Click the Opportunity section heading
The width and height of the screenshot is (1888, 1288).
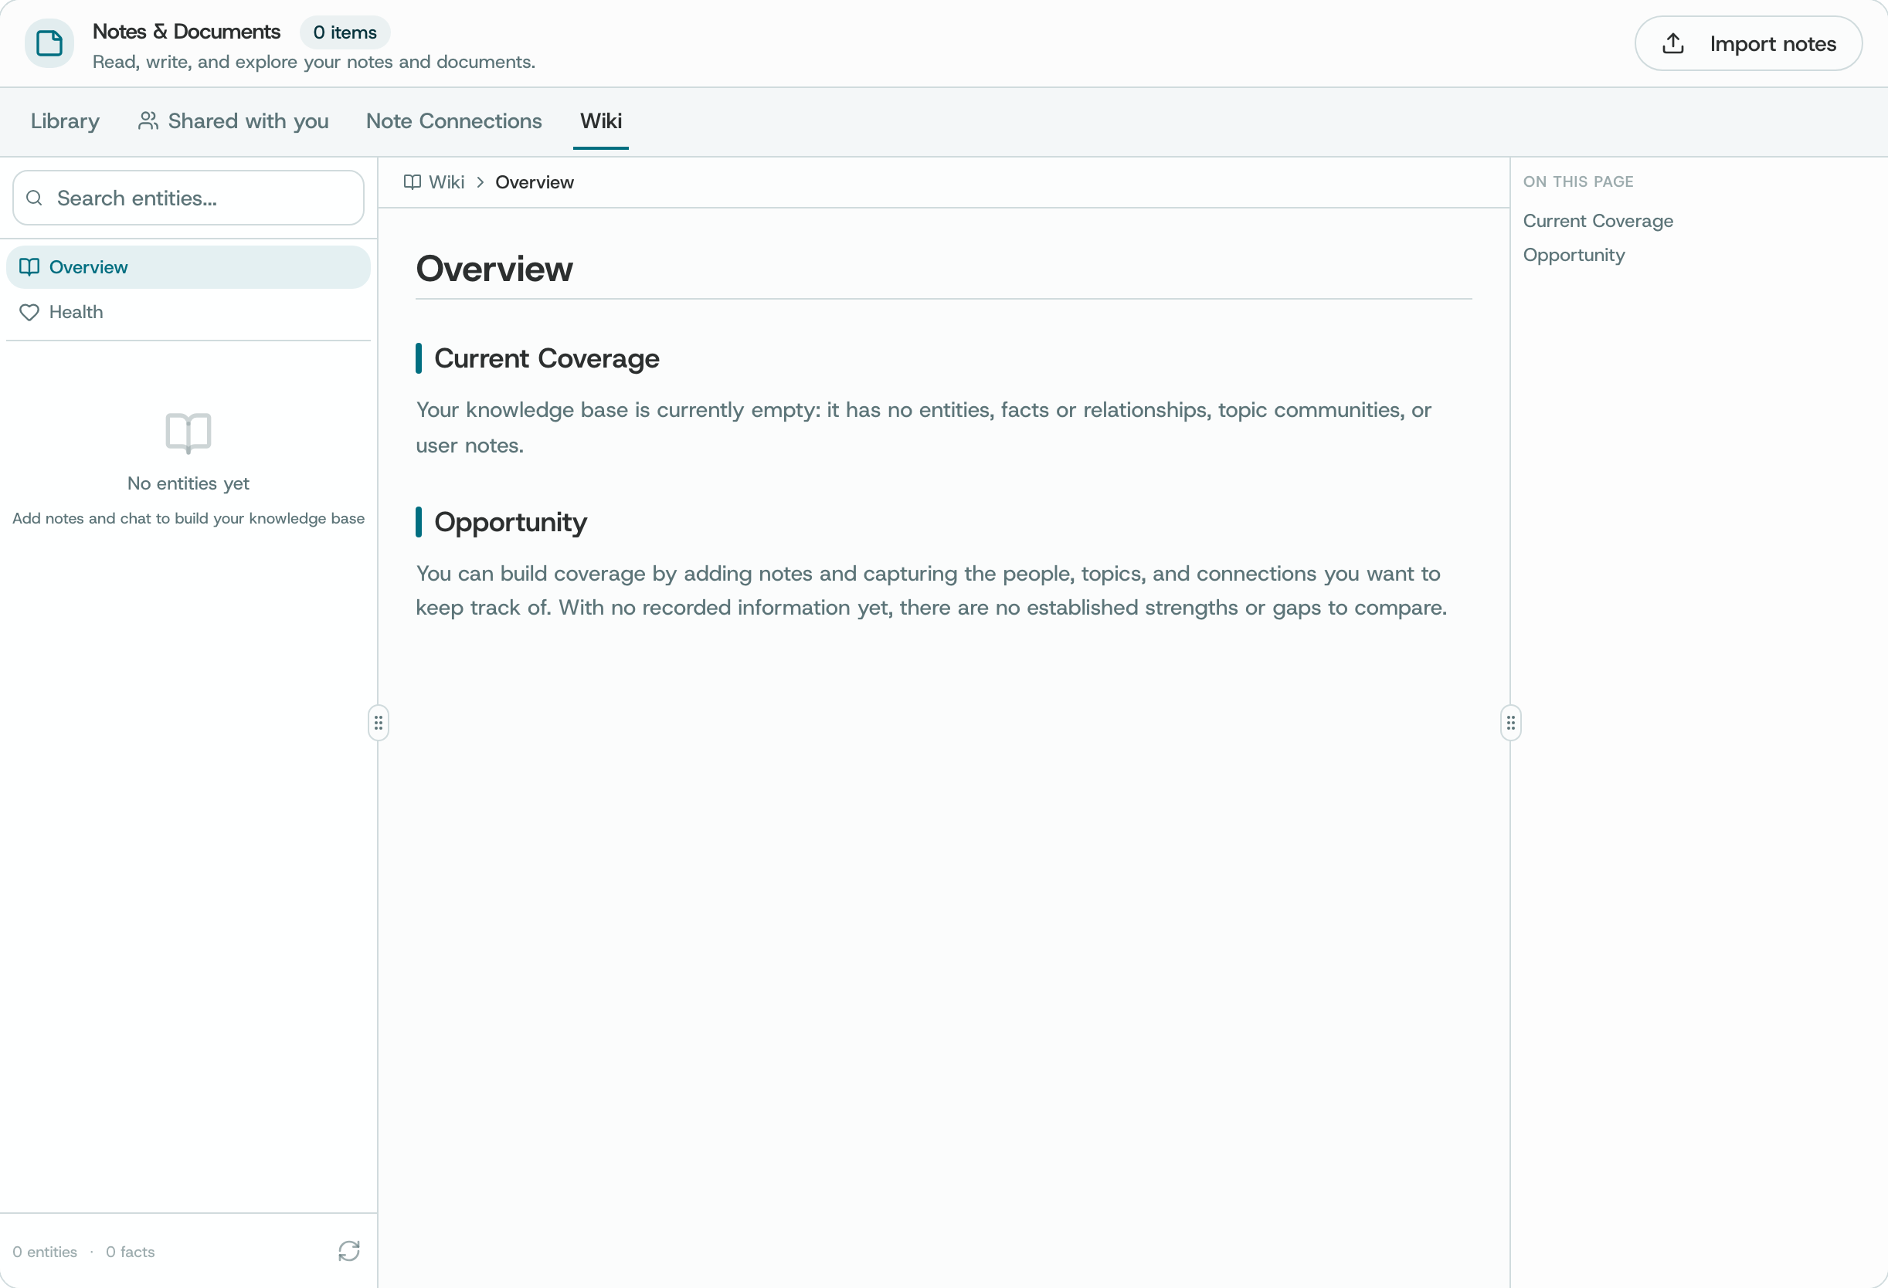(x=510, y=522)
